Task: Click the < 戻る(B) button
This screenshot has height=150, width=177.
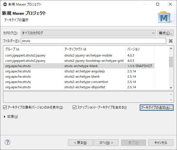Action: (81, 143)
